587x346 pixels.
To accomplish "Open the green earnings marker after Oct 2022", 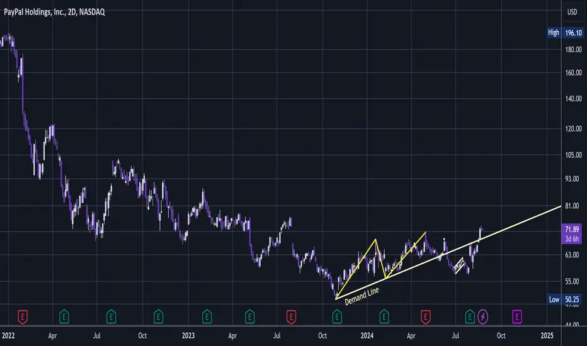I will point(158,317).
